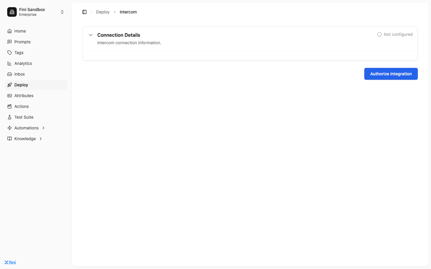
Task: Click the Fini Sandbox workspace name
Action: [32, 10]
